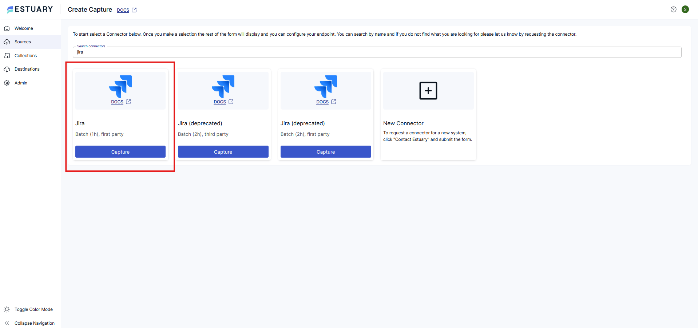Click the Jira logo on third party card

[x=223, y=86]
